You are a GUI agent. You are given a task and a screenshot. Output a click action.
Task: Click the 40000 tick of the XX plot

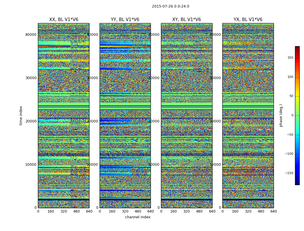(31, 35)
